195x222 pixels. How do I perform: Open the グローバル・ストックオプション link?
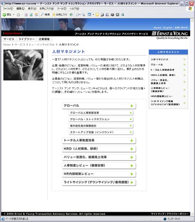coord(101,119)
